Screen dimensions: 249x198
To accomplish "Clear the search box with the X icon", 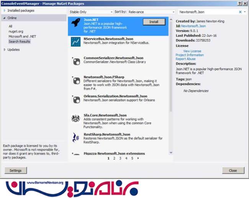I will [240, 12].
